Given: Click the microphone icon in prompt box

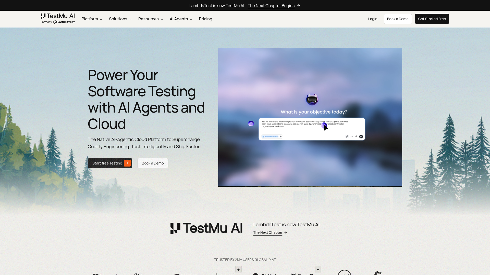Looking at the screenshot, I should coord(356,137).
